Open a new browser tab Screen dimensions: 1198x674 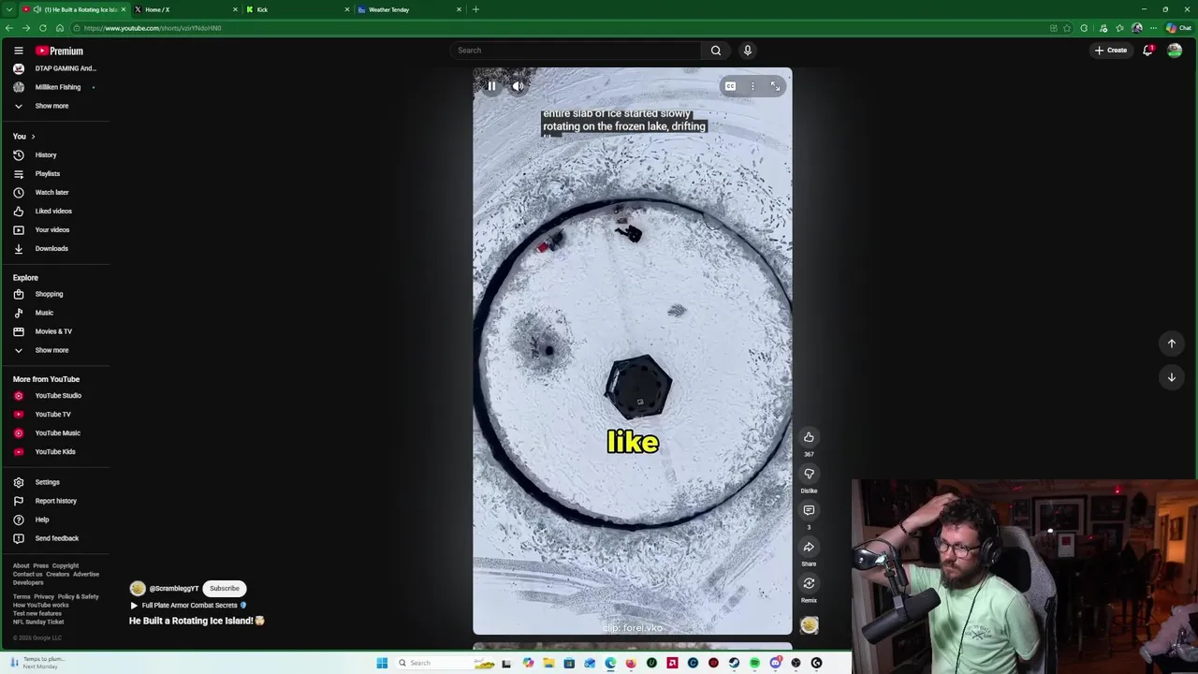(x=475, y=9)
